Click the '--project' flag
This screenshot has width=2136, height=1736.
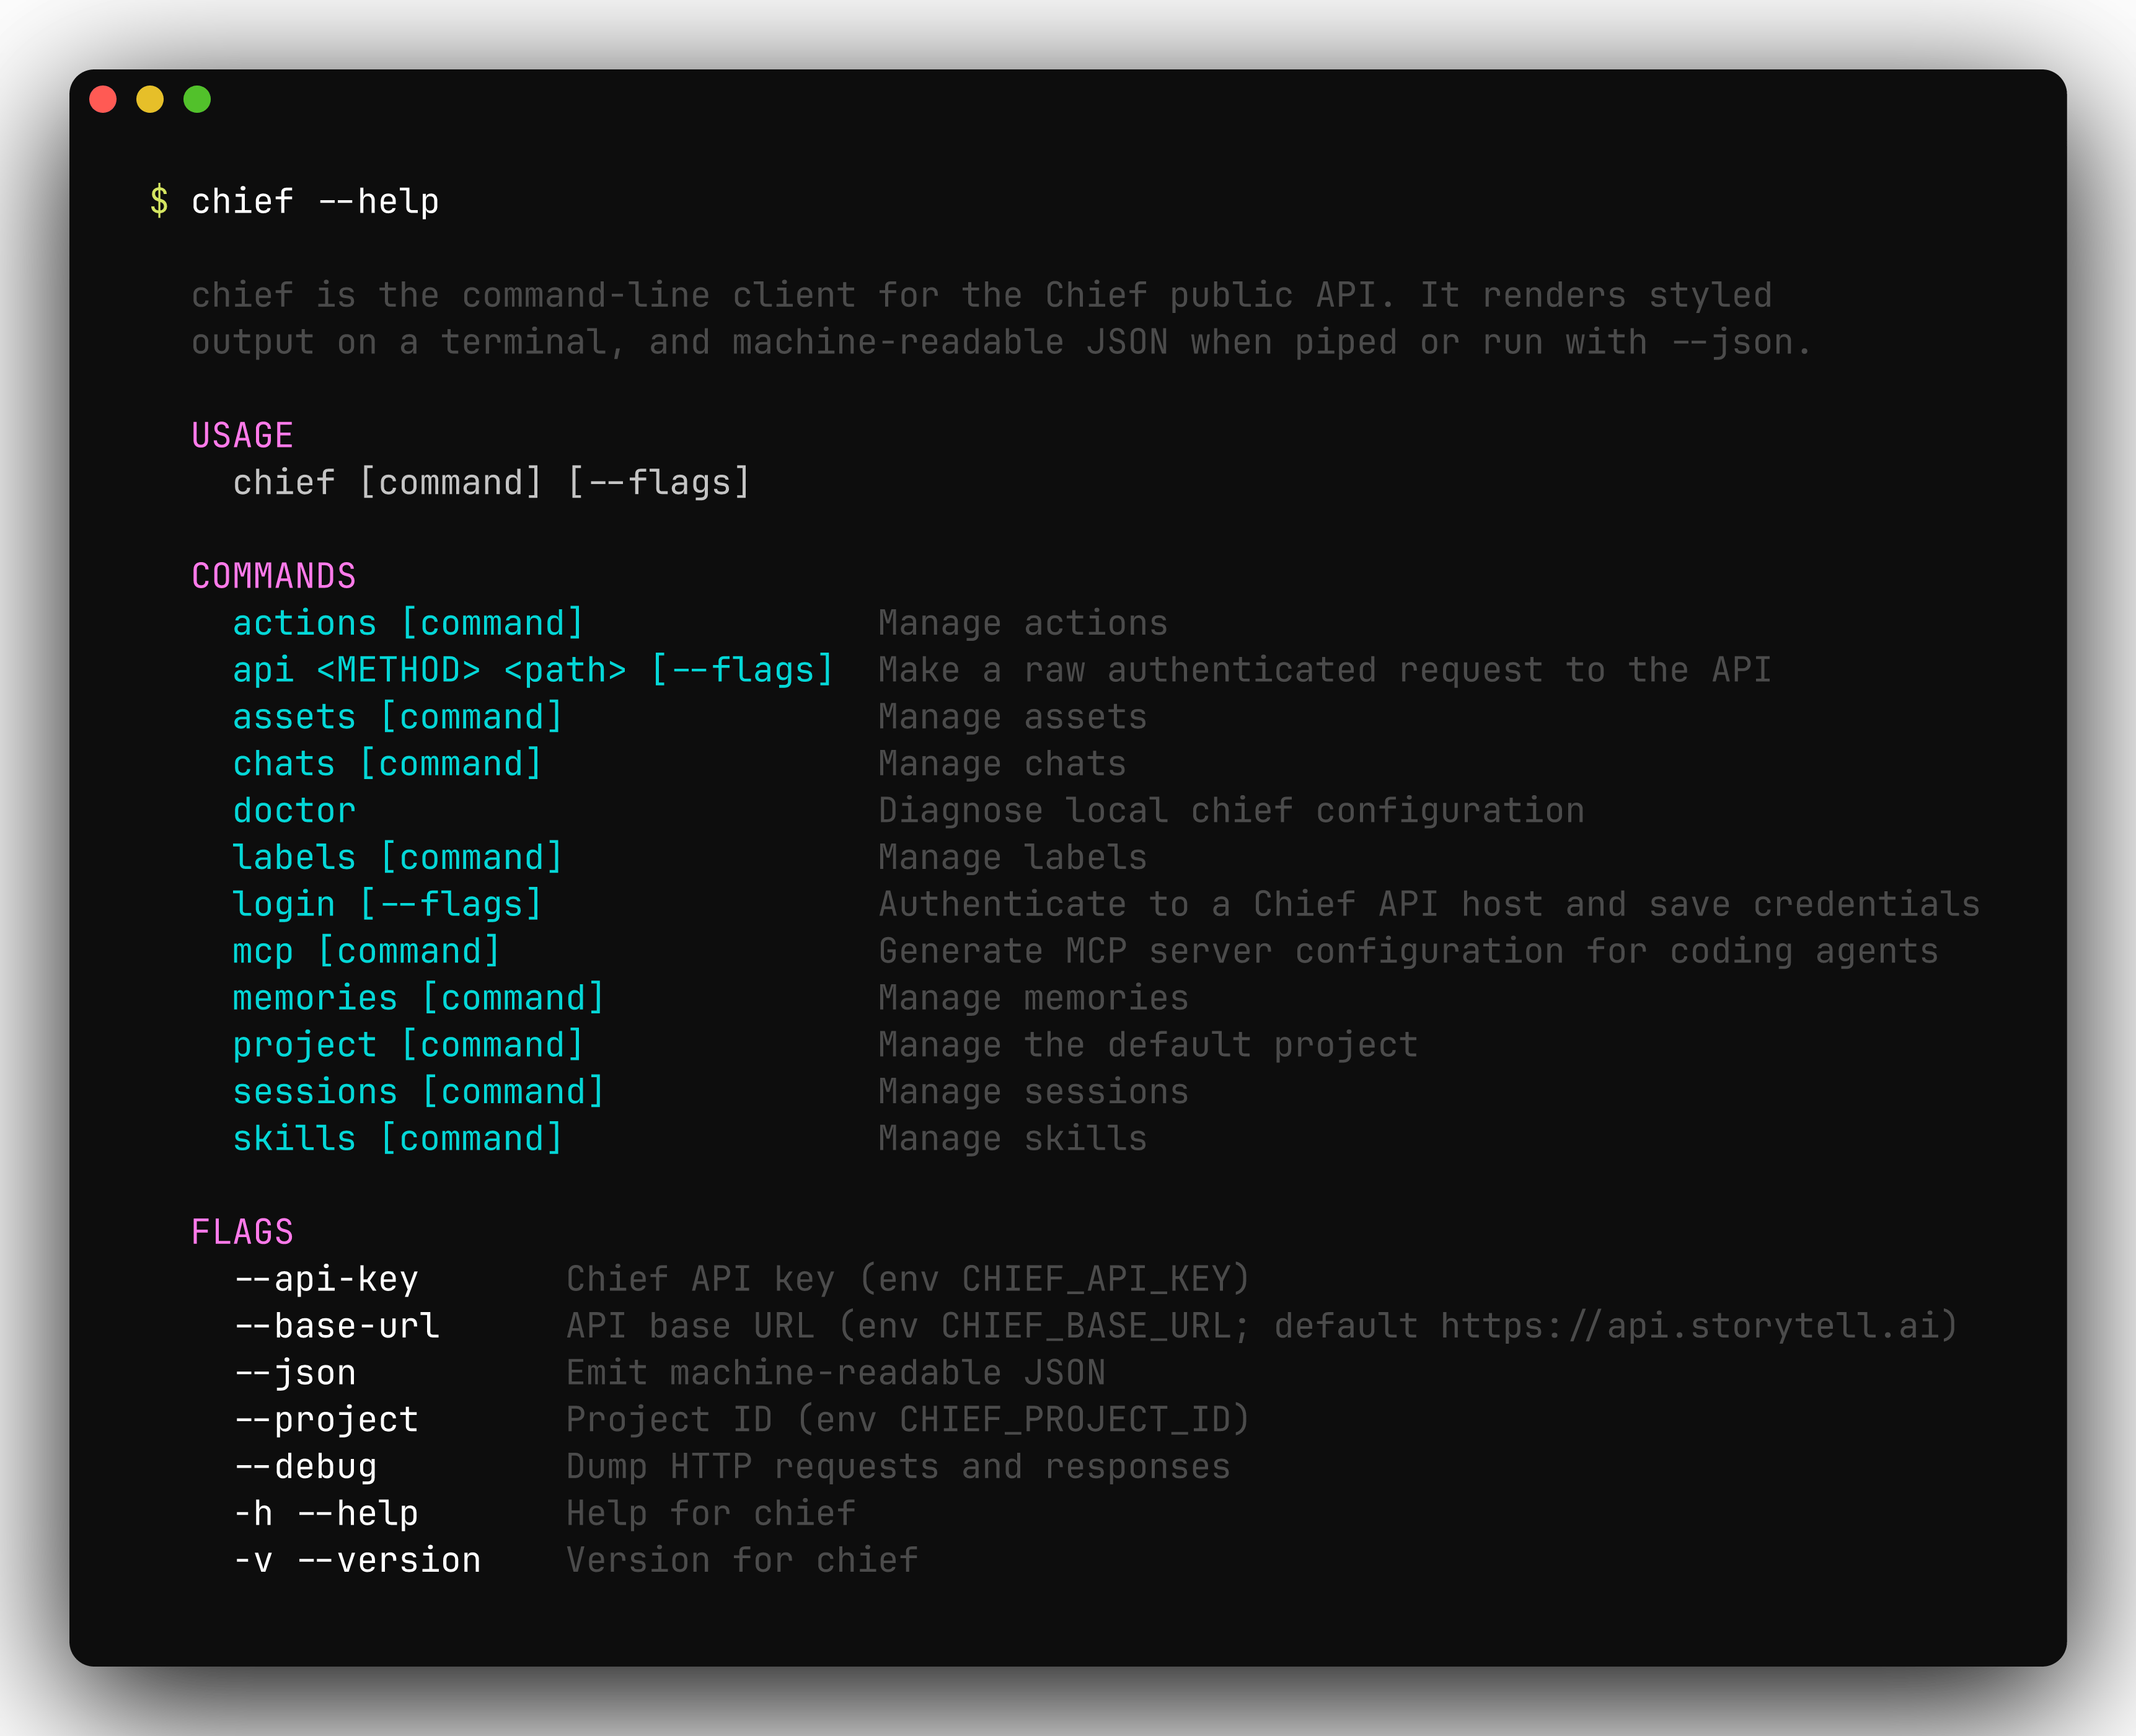click(326, 1420)
